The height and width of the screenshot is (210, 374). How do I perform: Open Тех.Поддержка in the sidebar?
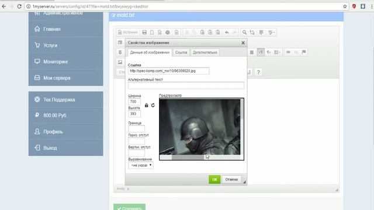click(66, 100)
